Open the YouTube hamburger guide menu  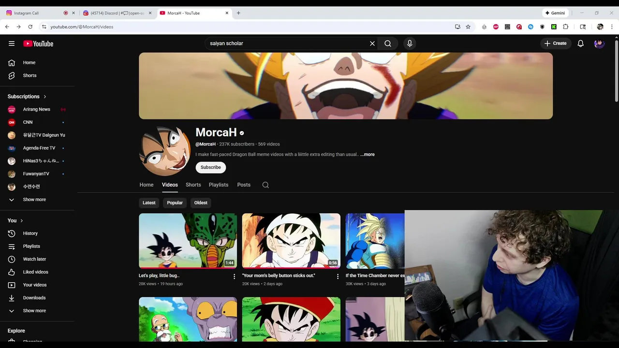pyautogui.click(x=12, y=43)
